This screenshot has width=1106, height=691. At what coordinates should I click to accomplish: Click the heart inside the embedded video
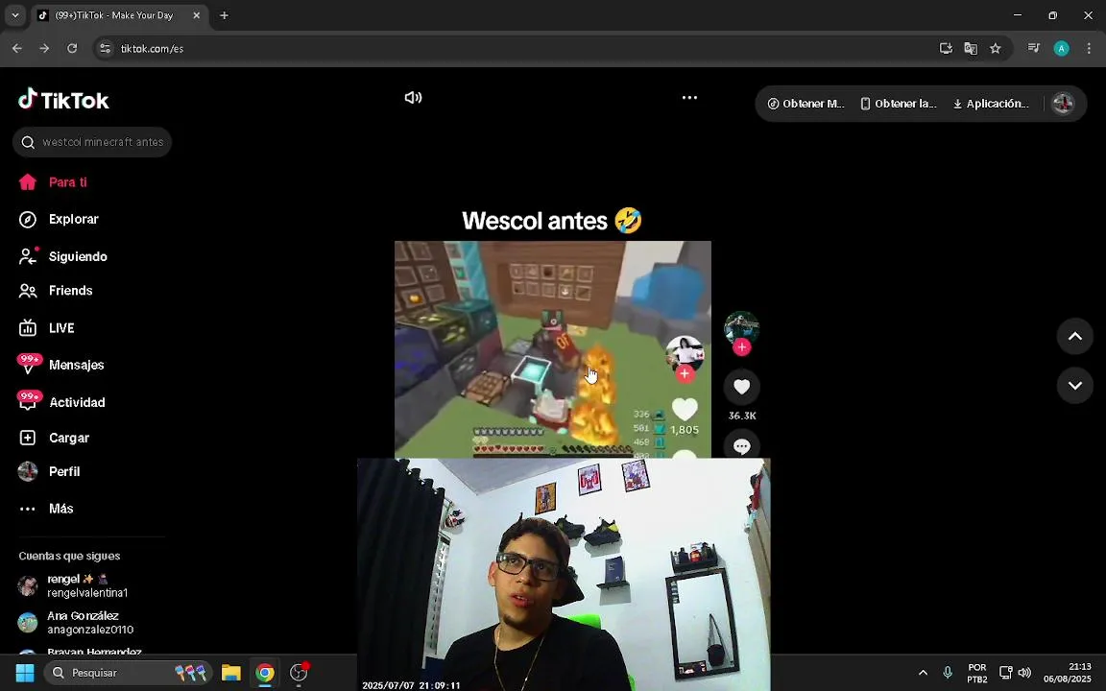685,409
